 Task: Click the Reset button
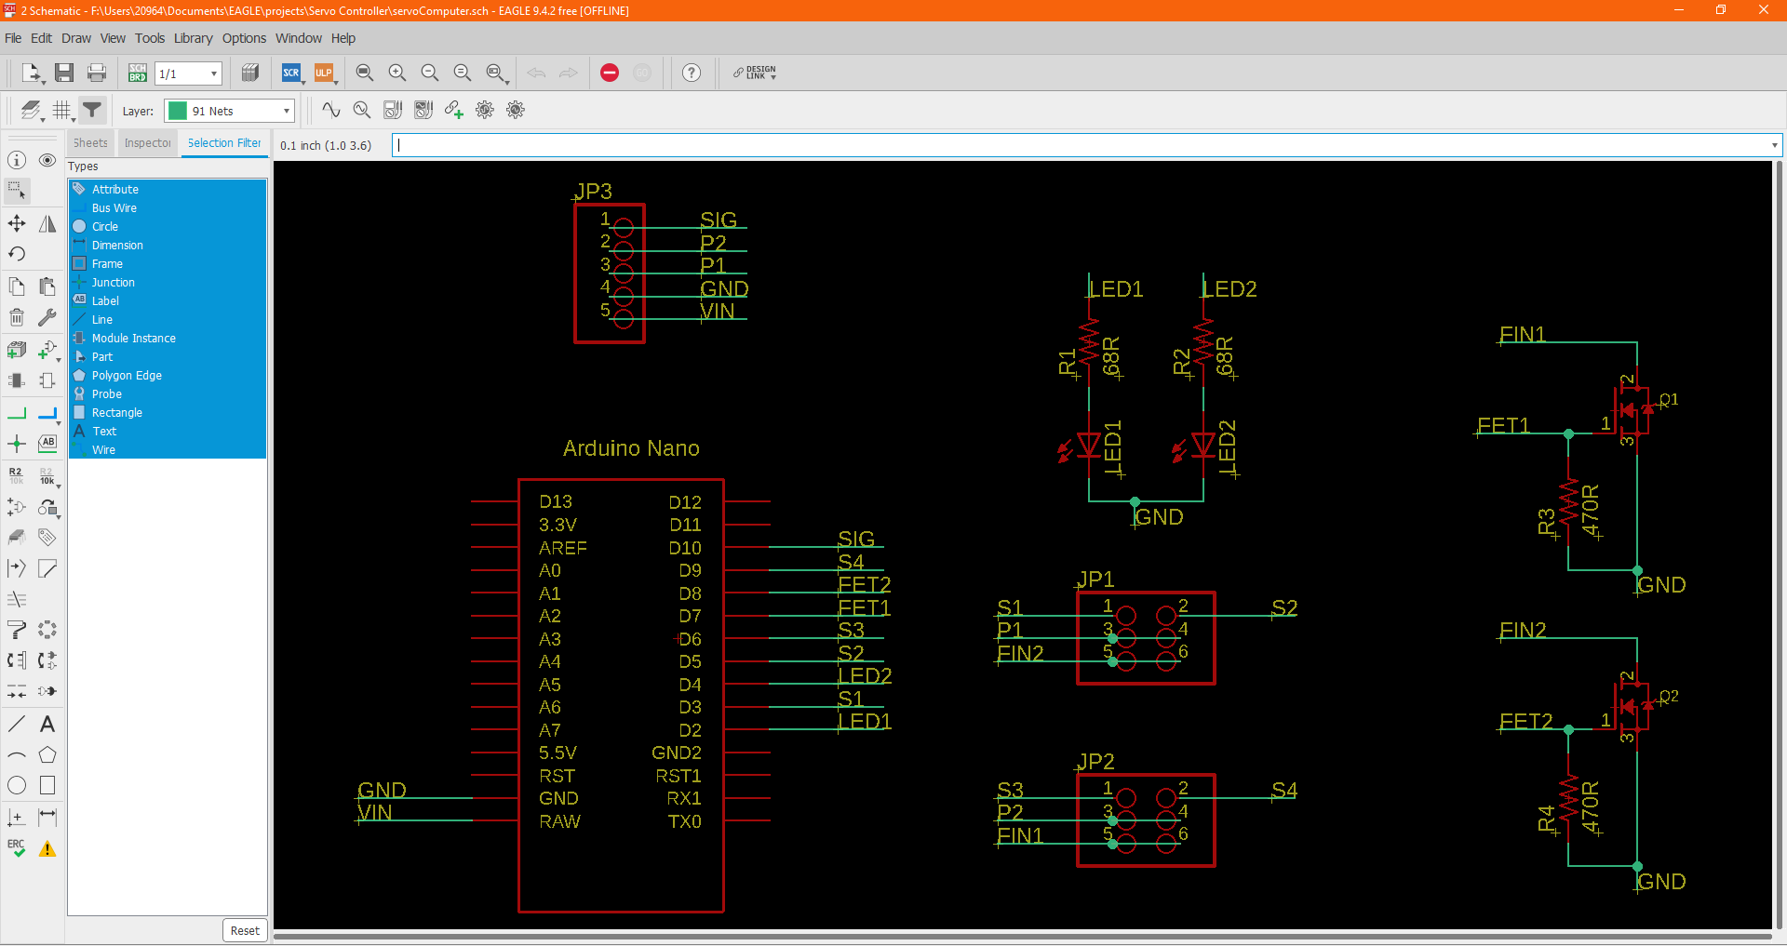click(x=245, y=930)
